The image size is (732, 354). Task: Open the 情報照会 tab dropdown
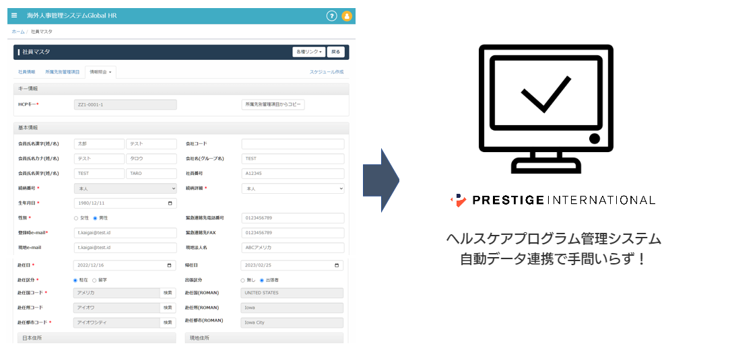coord(100,71)
